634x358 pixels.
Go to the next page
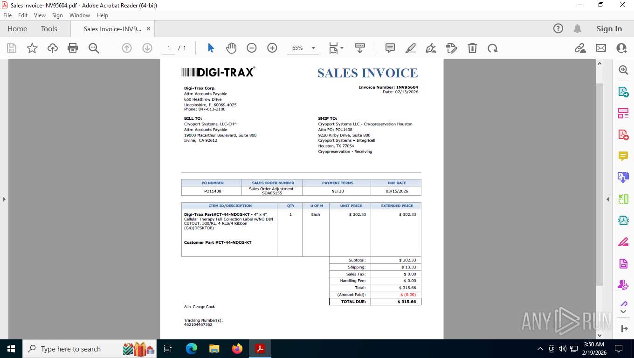click(147, 48)
